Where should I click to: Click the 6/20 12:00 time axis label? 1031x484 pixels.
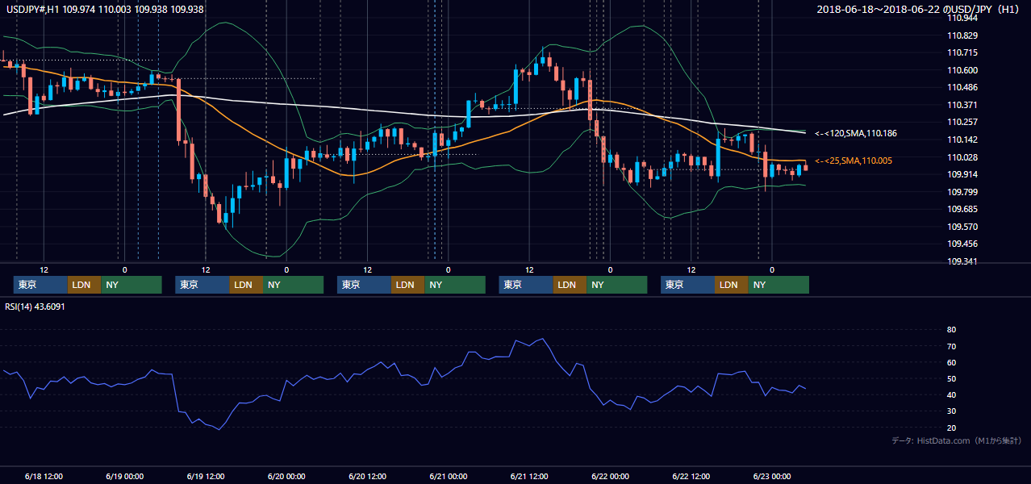coord(368,476)
